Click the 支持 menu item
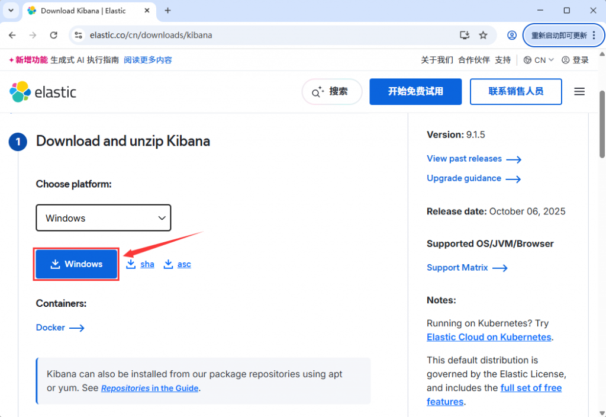Screen dimensions: 606x417 click(502, 60)
